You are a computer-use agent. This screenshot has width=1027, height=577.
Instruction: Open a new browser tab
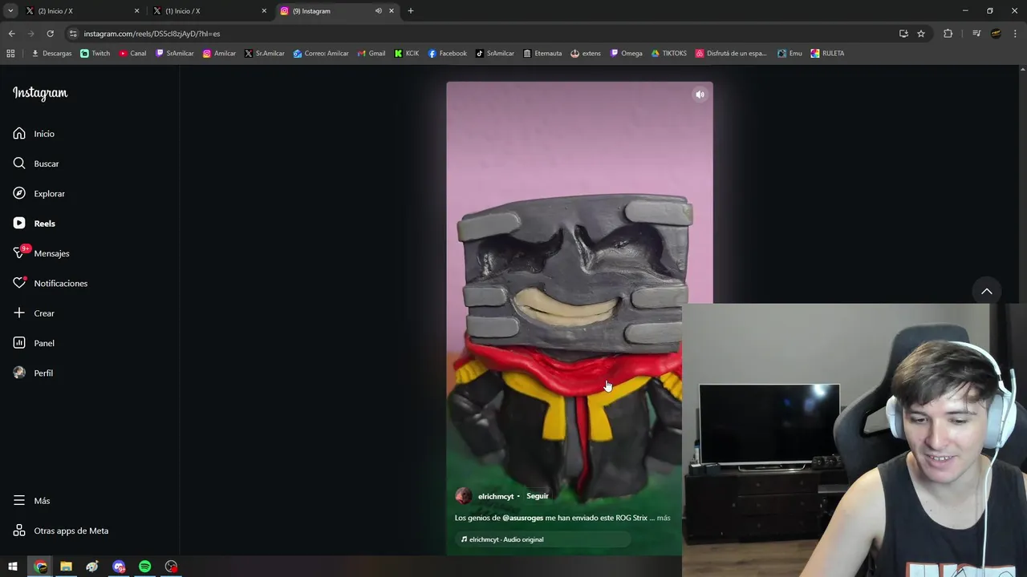[411, 11]
